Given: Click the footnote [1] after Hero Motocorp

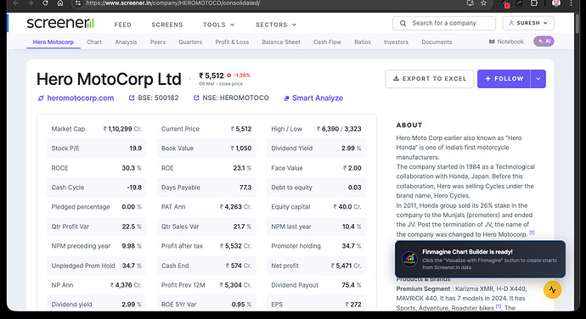Looking at the screenshot, I should pyautogui.click(x=532, y=232).
